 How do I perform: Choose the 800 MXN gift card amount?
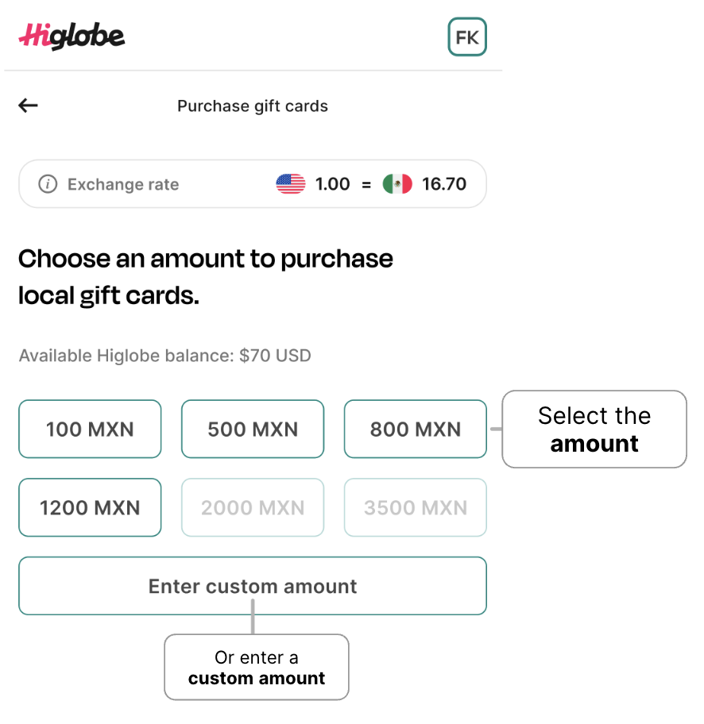415,429
